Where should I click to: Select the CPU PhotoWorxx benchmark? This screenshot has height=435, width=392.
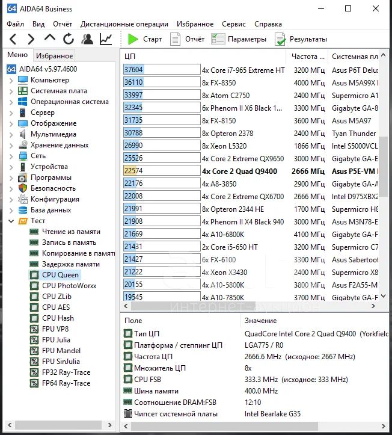coord(69,286)
